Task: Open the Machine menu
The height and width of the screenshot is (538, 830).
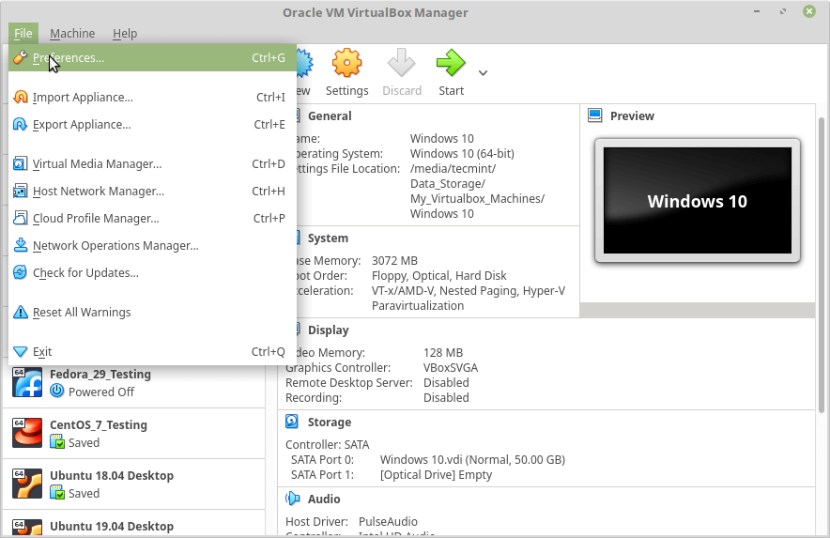Action: pos(72,34)
